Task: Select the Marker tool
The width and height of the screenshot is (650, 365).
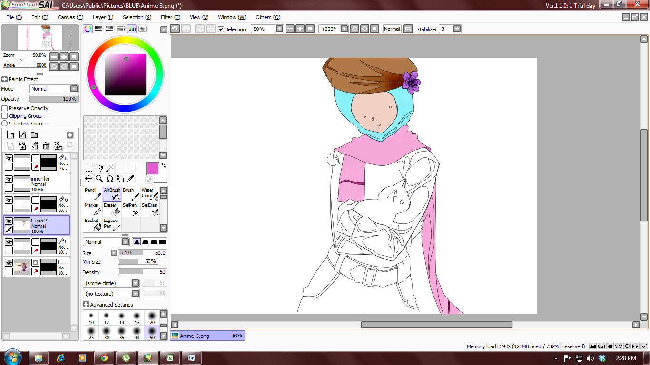Action: point(93,209)
